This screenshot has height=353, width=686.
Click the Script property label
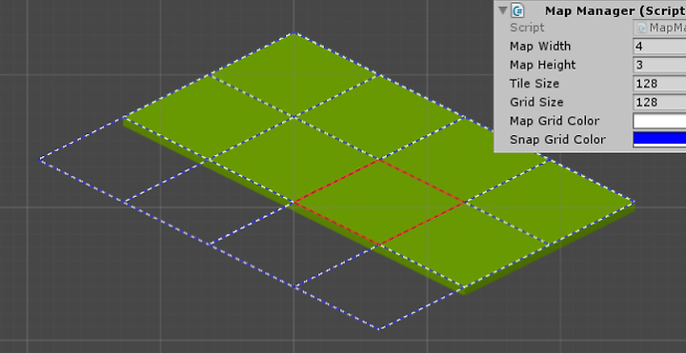click(x=527, y=28)
